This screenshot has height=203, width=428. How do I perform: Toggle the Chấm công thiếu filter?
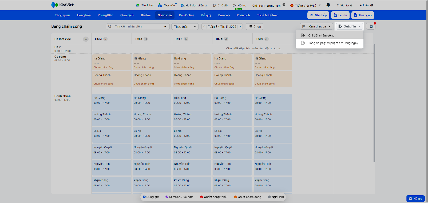(214, 197)
